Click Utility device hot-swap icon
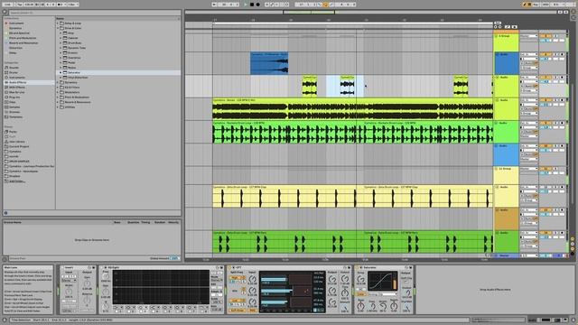Image resolution: width=578 pixels, height=325 pixels. pos(89,267)
